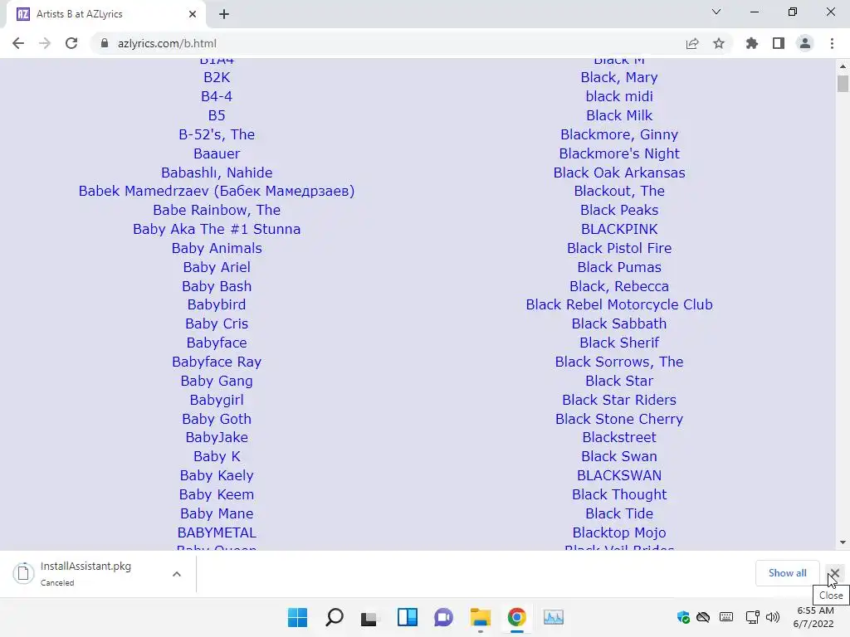850x637 pixels.
Task: Open Babe Rainbow, The link
Action: pos(217,210)
